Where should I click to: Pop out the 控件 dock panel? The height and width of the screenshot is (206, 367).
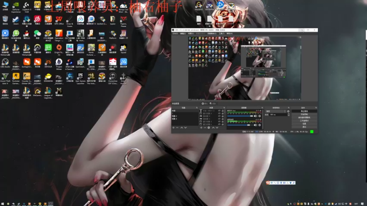[316, 108]
